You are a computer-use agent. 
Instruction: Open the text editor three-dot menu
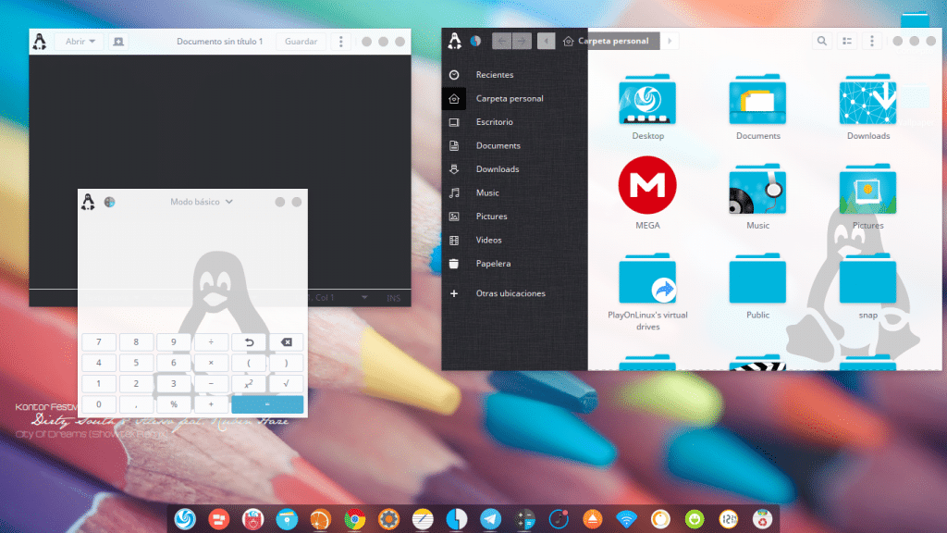coord(340,42)
